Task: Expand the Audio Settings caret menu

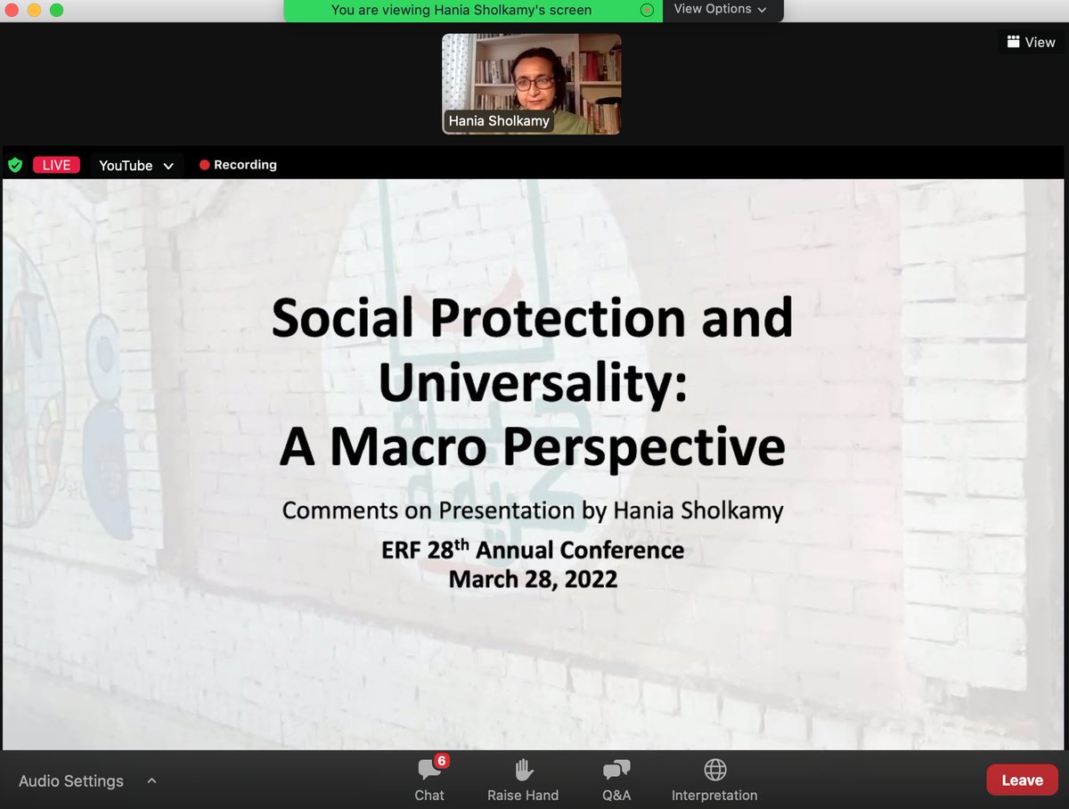Action: click(151, 780)
